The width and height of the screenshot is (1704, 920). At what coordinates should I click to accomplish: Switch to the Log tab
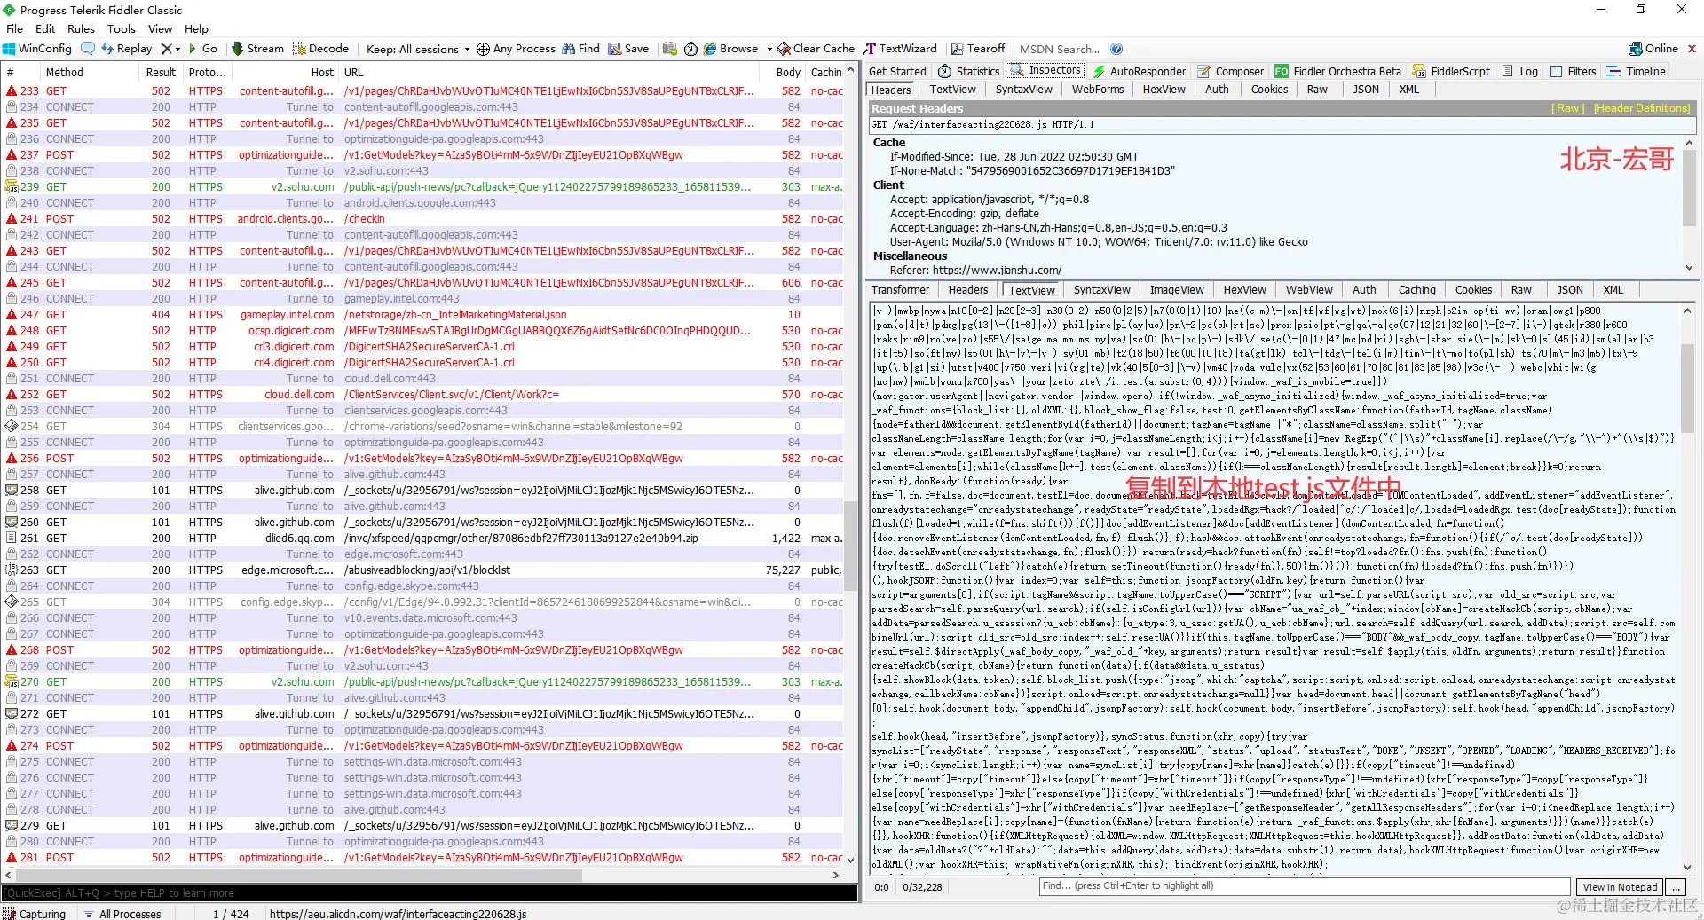point(1520,71)
